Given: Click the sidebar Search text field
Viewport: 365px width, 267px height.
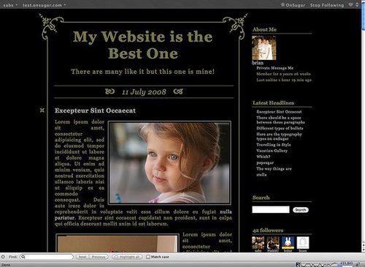Looking at the screenshot, I should [x=271, y=209].
